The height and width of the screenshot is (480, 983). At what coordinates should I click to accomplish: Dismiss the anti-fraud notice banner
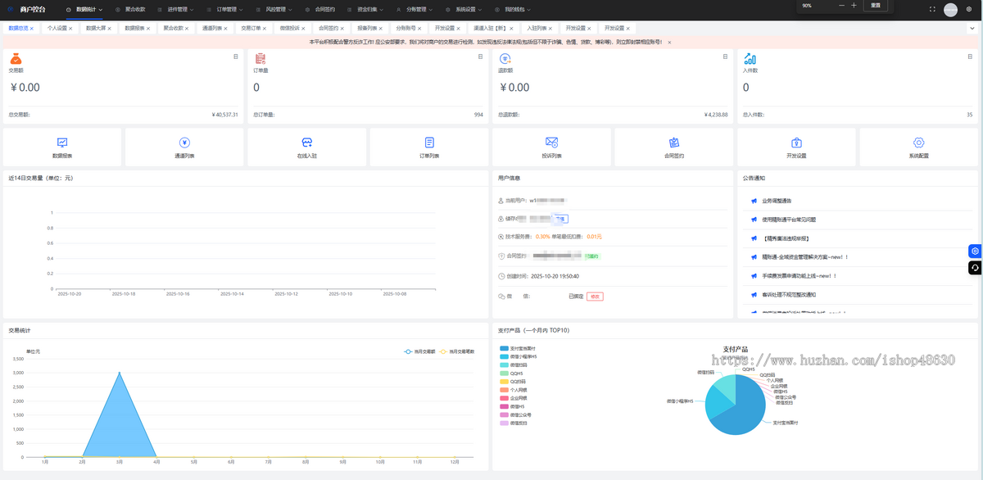click(669, 42)
